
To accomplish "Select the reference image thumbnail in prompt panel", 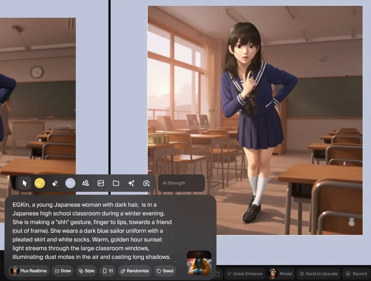I will [199, 263].
